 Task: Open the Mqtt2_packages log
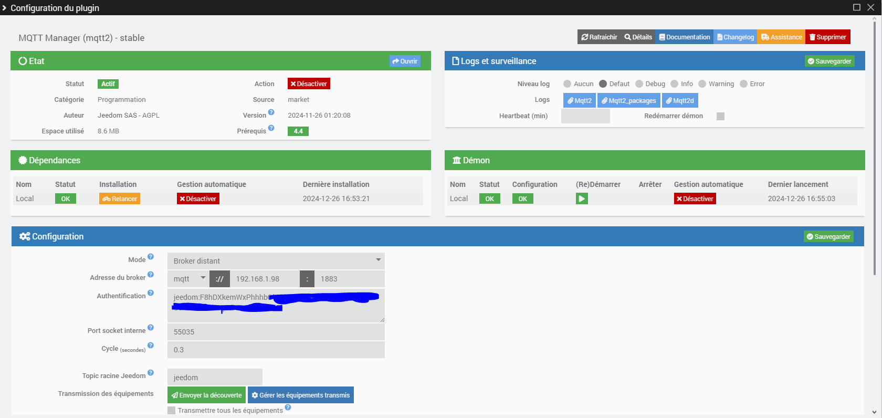coord(629,100)
